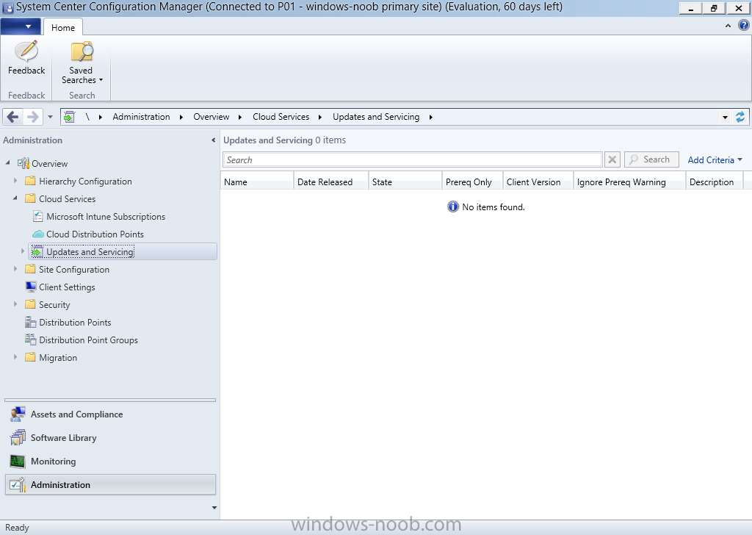Sort by Prereq Only column header

pos(472,182)
